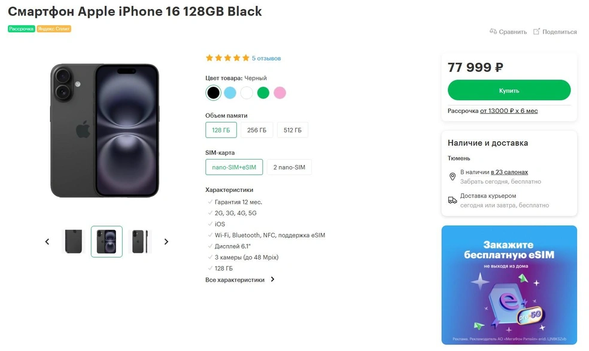Select 512 ГБ memory option
The width and height of the screenshot is (589, 351).
[x=293, y=130]
